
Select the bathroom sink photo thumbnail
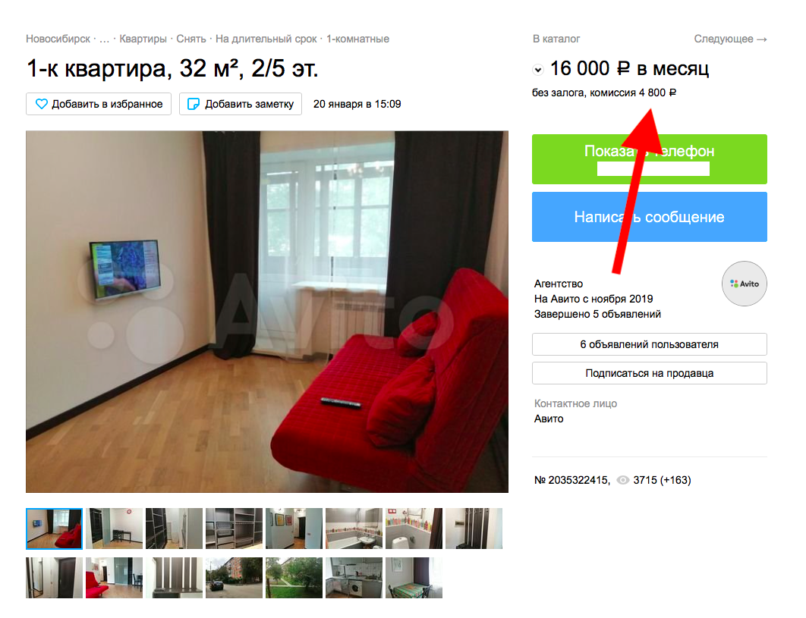tap(354, 529)
